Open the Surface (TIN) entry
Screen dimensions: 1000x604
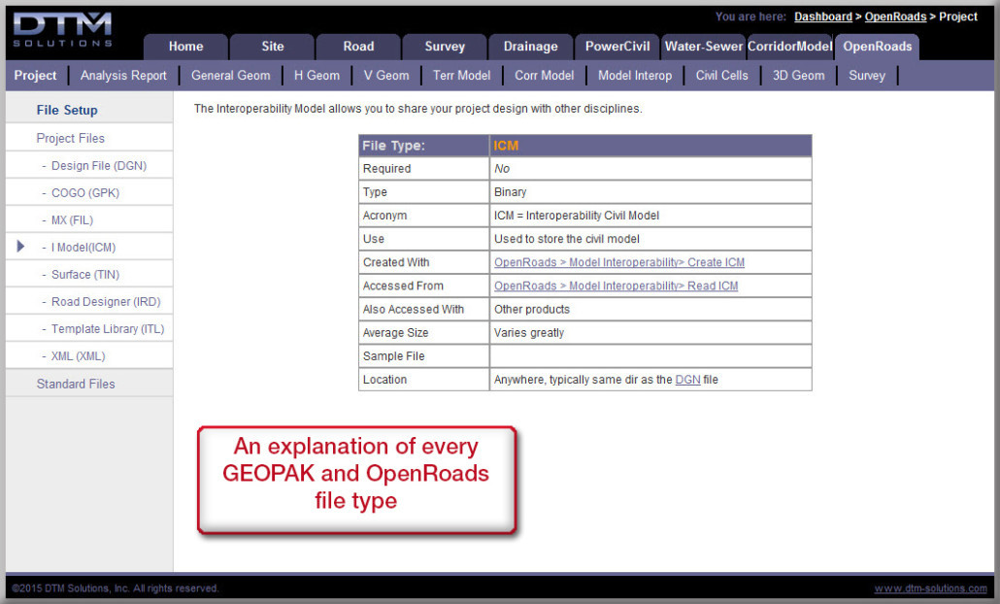(x=85, y=274)
